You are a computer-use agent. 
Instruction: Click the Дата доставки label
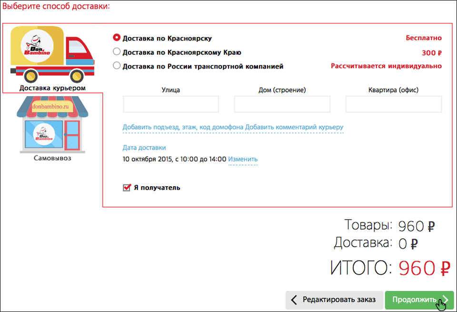[x=144, y=148]
